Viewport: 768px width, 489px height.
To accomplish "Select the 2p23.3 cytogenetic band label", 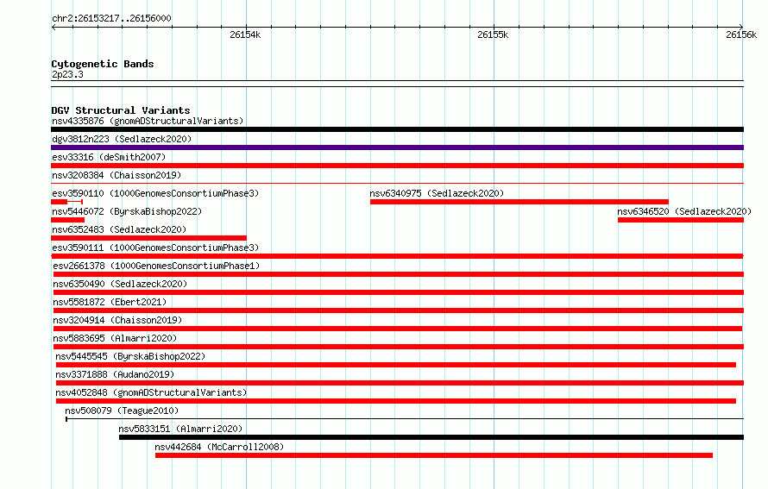I will coord(67,74).
